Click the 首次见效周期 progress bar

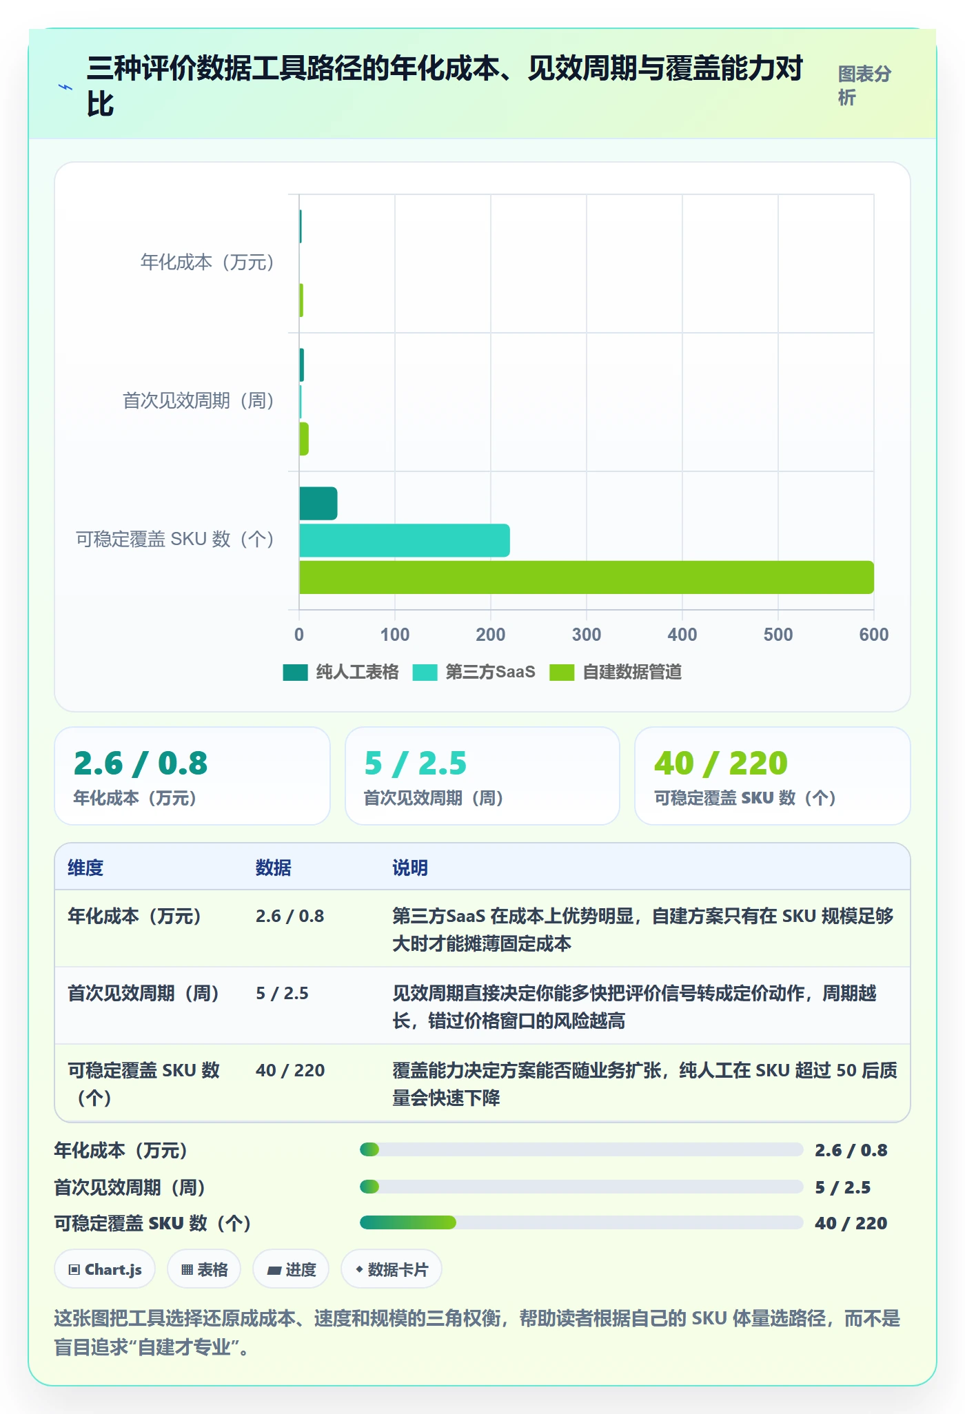point(582,1187)
